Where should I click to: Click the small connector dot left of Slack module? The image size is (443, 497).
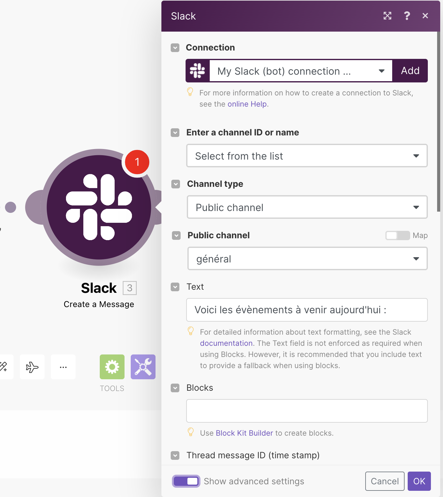click(11, 207)
